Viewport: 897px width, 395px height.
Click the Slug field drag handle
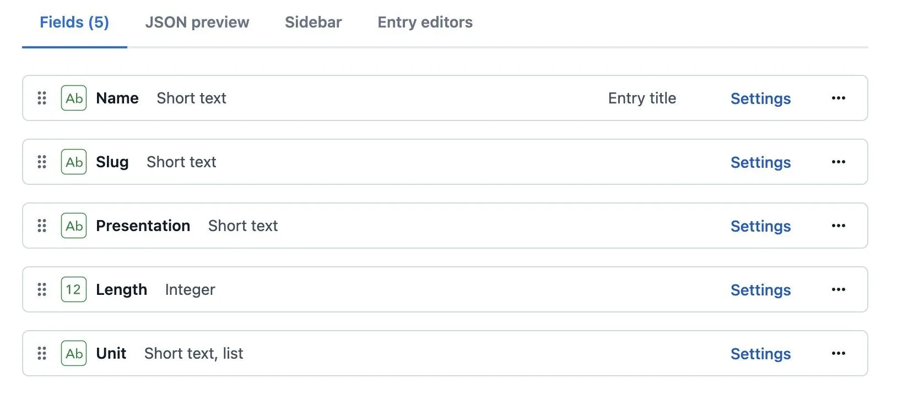tap(42, 162)
